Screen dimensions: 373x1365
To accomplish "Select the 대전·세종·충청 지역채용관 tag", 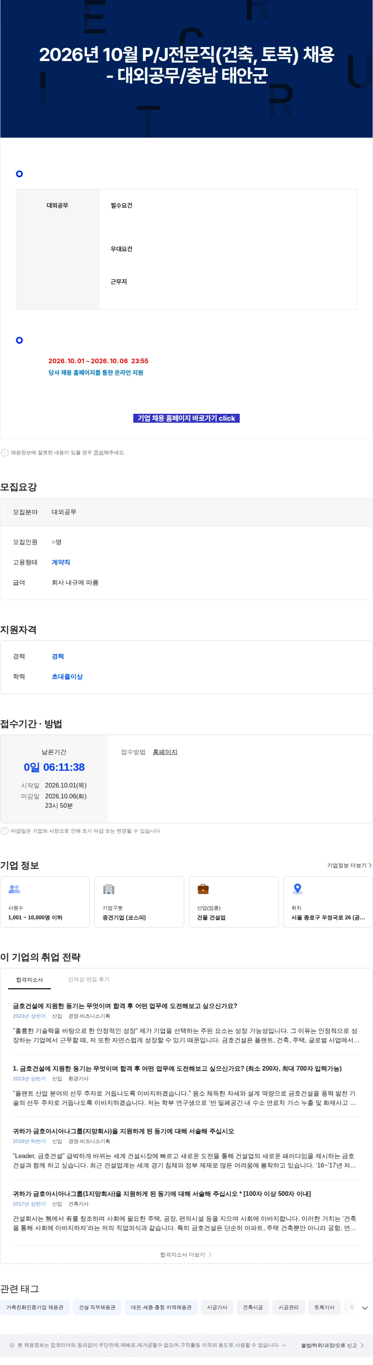I will tap(161, 1307).
